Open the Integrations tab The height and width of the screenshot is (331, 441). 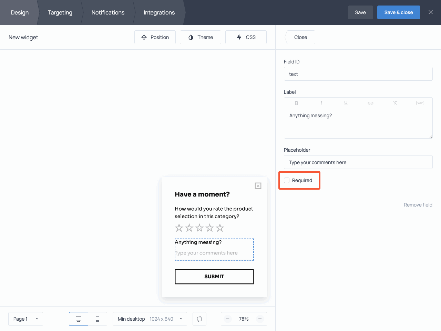point(159,12)
